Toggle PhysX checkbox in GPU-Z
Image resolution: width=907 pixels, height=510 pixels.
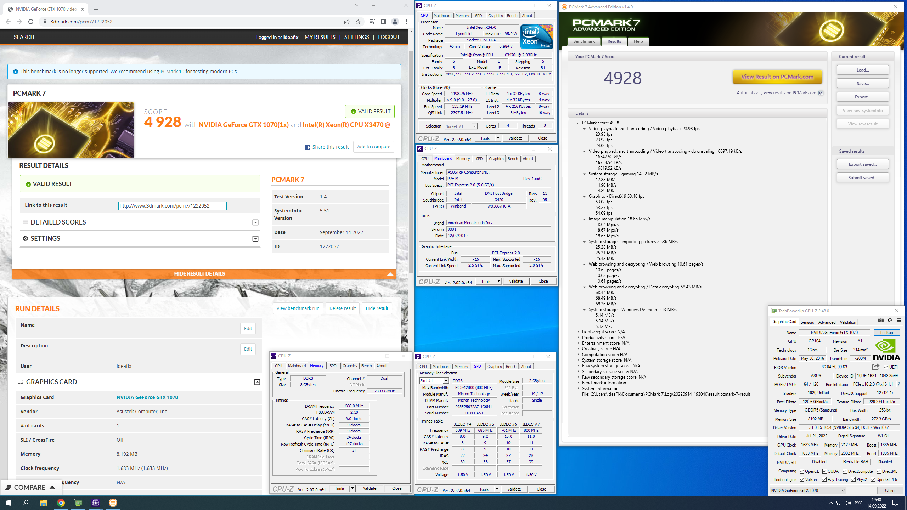[x=853, y=480]
